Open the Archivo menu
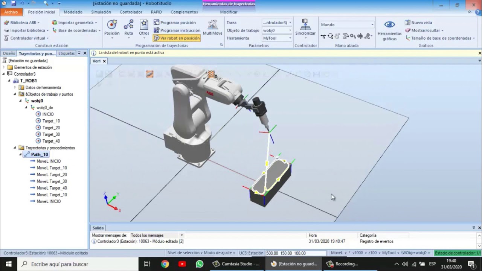The height and width of the screenshot is (271, 482). click(11, 12)
